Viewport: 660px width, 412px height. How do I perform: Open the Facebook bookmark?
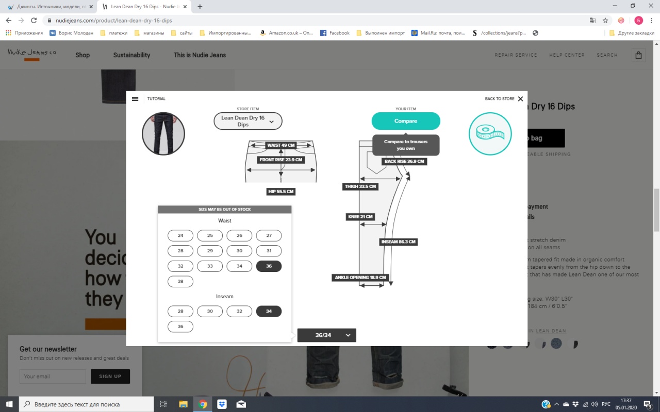[x=335, y=33]
